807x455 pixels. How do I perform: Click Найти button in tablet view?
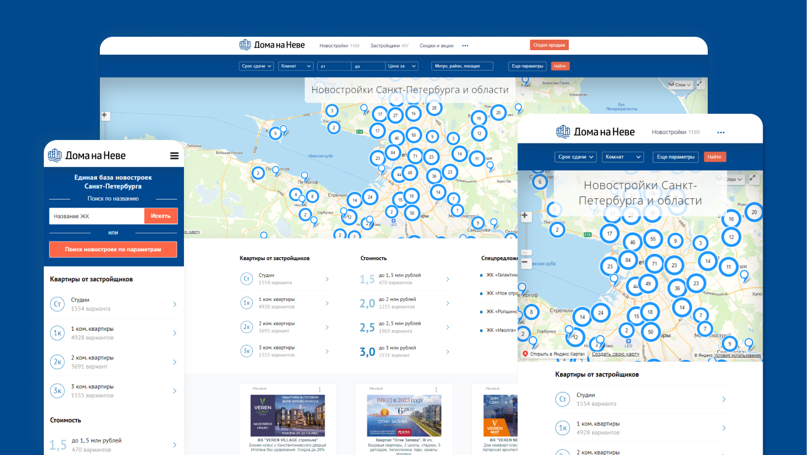[x=715, y=157]
